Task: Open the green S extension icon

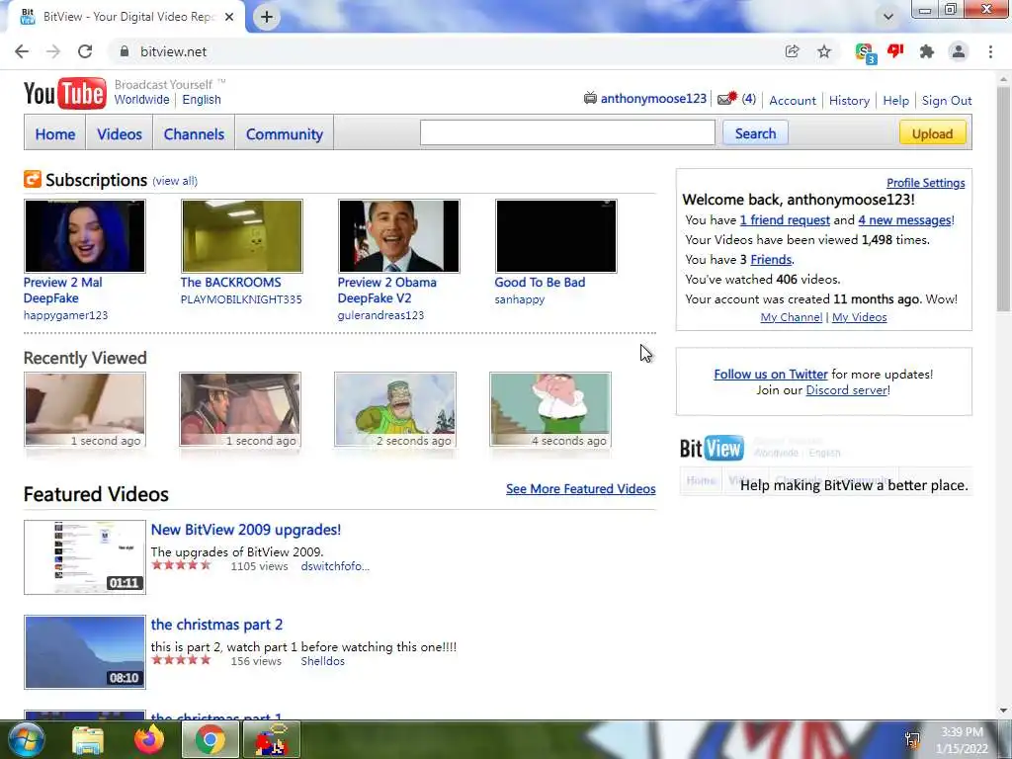Action: pyautogui.click(x=865, y=53)
